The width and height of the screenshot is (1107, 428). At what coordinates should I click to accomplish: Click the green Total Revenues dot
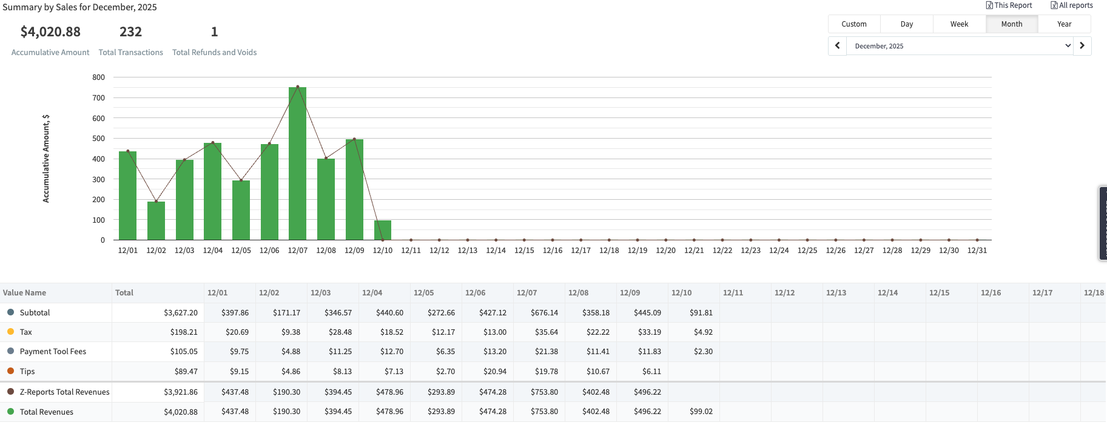tap(10, 412)
